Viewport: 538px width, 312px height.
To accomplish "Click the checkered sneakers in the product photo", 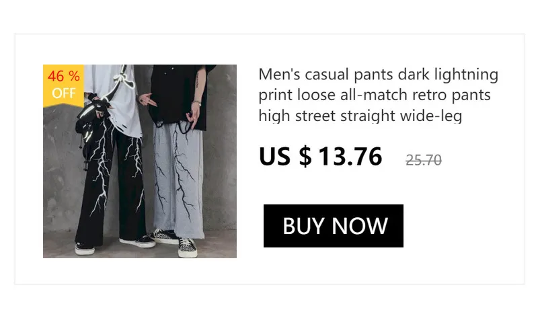I will click(188, 247).
